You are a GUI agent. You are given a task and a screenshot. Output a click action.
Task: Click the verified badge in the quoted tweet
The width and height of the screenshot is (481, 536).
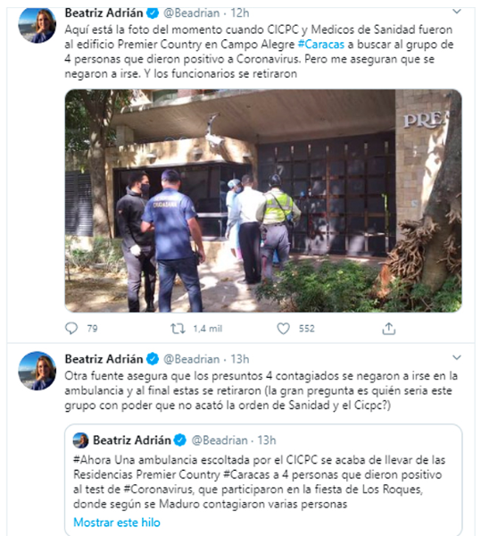click(x=180, y=440)
